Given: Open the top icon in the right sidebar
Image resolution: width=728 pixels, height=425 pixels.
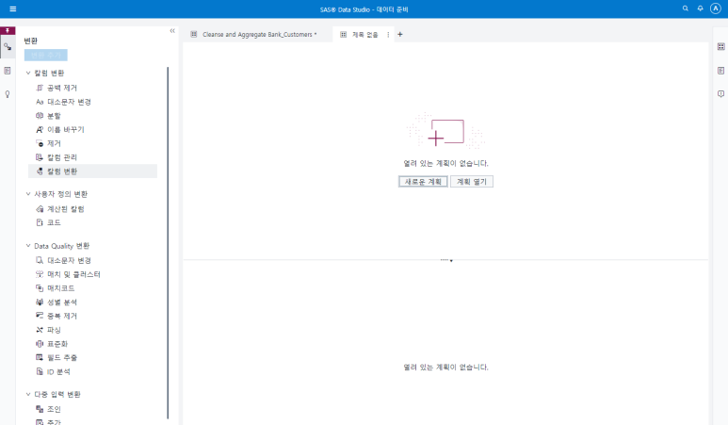Looking at the screenshot, I should tap(720, 46).
